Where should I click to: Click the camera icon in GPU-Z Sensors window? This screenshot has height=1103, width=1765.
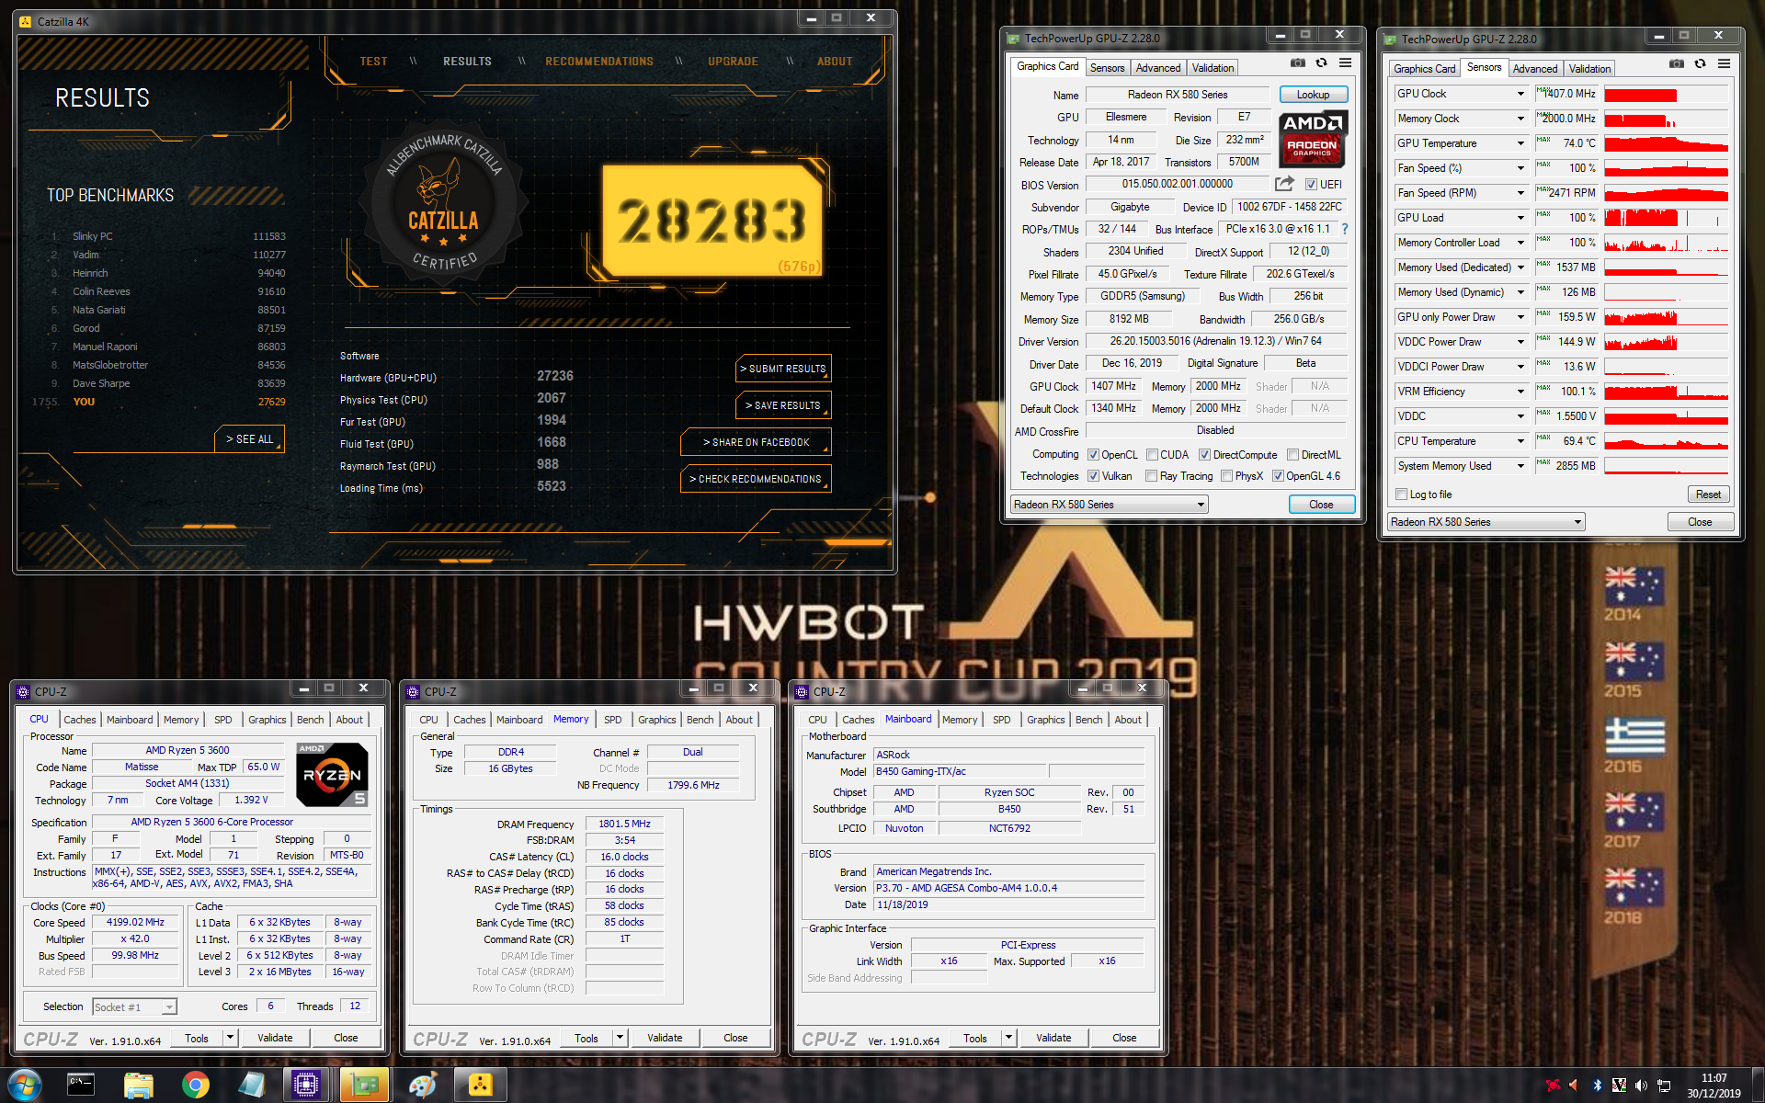[x=1677, y=63]
